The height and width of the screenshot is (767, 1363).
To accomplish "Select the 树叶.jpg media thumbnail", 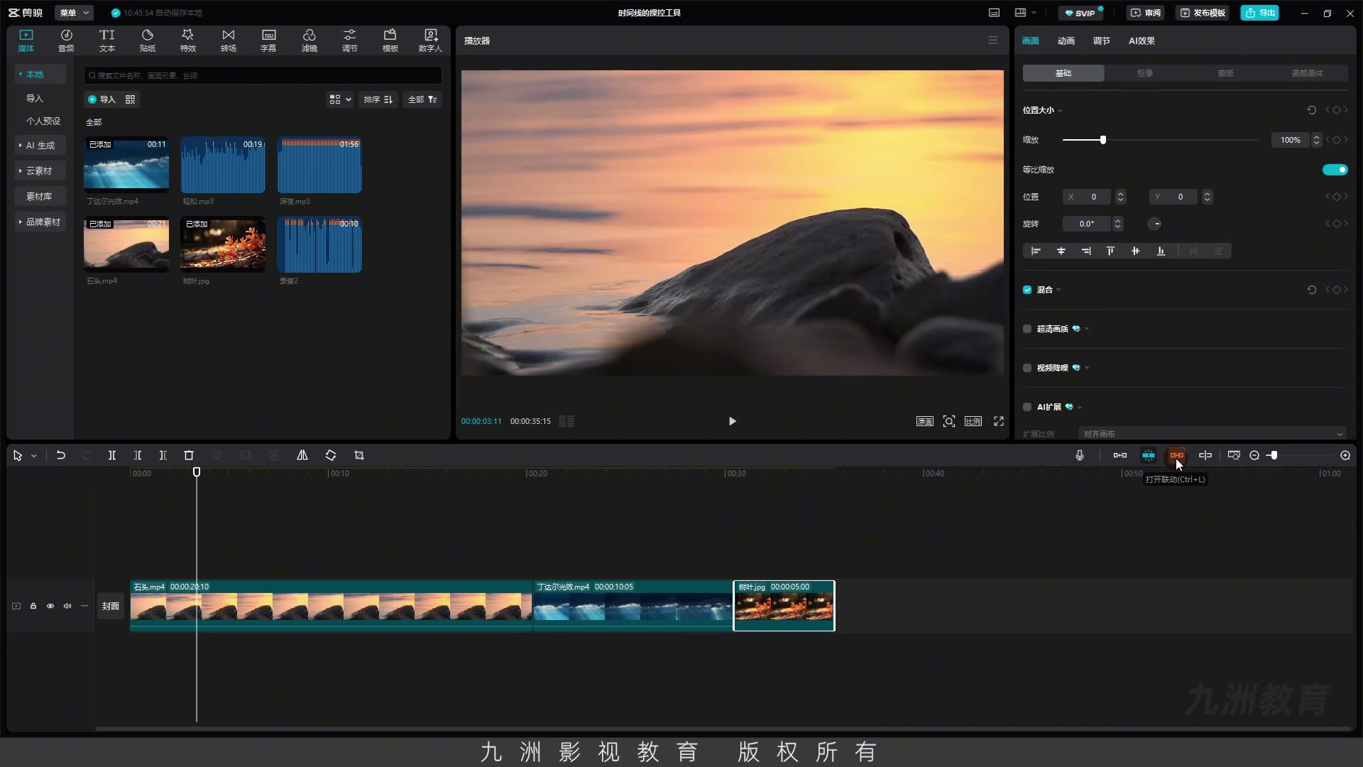I will tap(223, 244).
